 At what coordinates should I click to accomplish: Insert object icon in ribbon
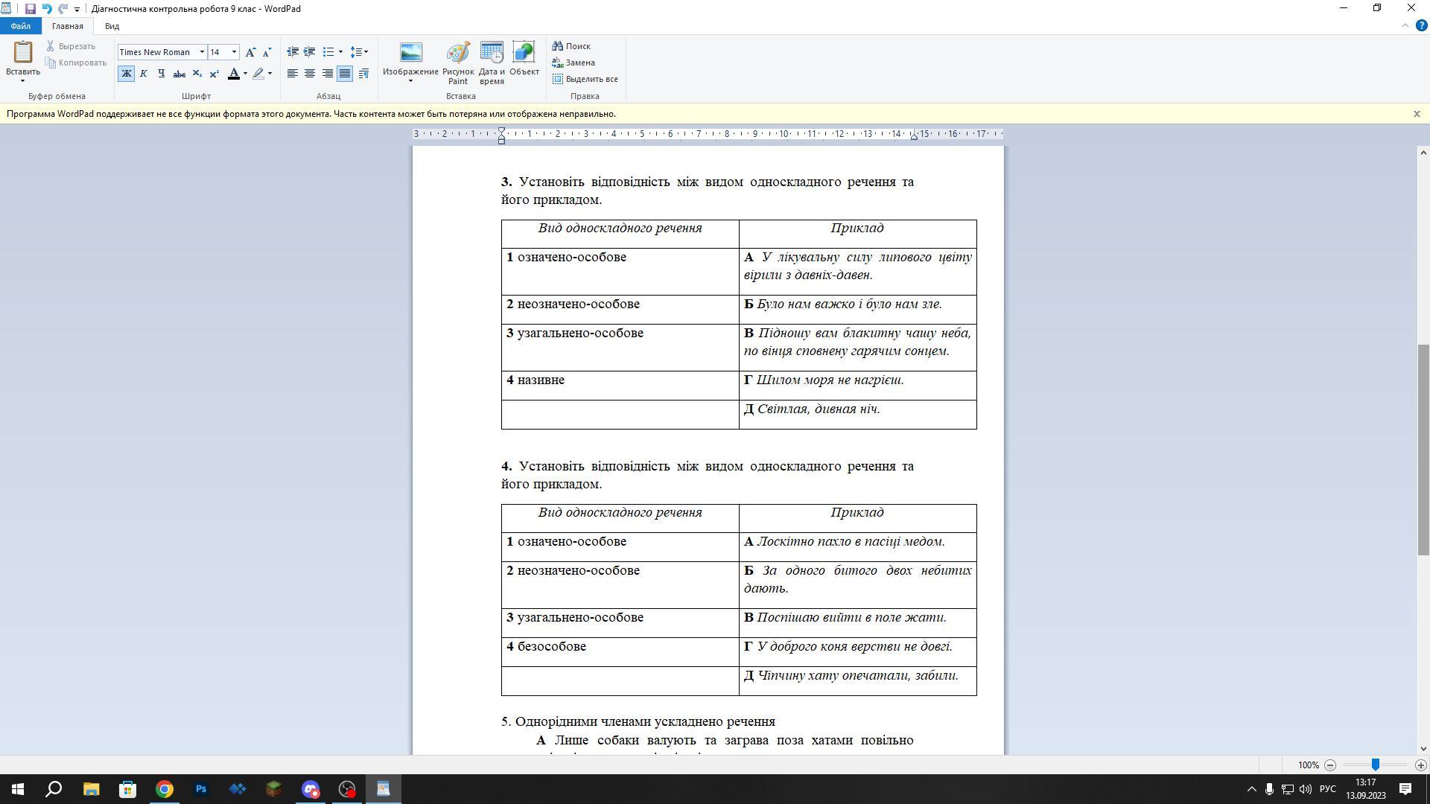524,60
